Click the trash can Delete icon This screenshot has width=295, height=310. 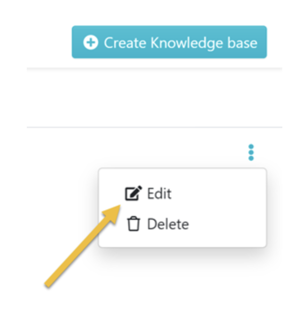133,224
